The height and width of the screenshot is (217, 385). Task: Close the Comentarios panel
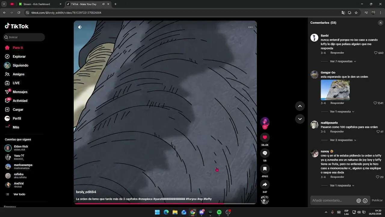click(380, 23)
